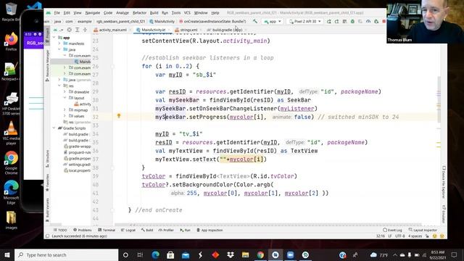The image size is (464, 261).
Task: Open the Device File Explorer side panel
Action: (444, 182)
